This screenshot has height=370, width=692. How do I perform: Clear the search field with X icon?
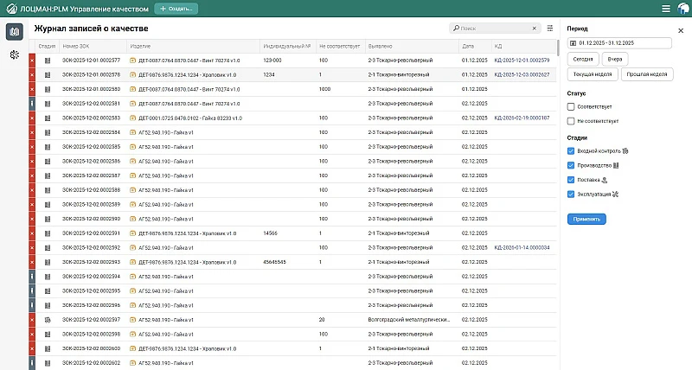(x=534, y=29)
